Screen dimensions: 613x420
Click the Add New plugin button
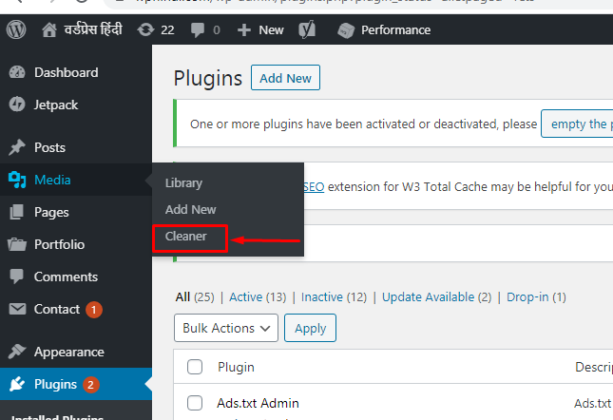285,78
